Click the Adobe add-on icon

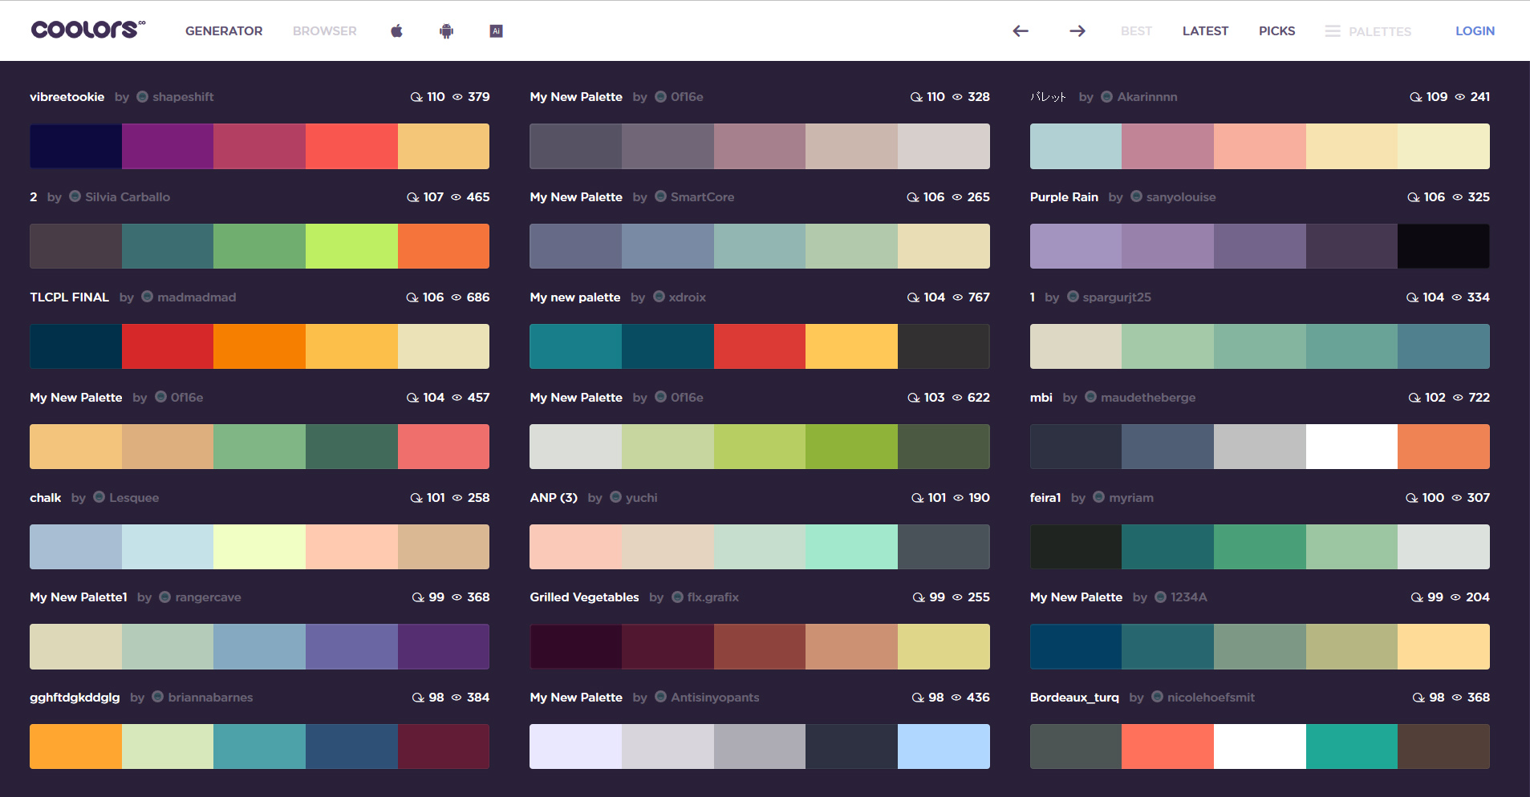(496, 31)
